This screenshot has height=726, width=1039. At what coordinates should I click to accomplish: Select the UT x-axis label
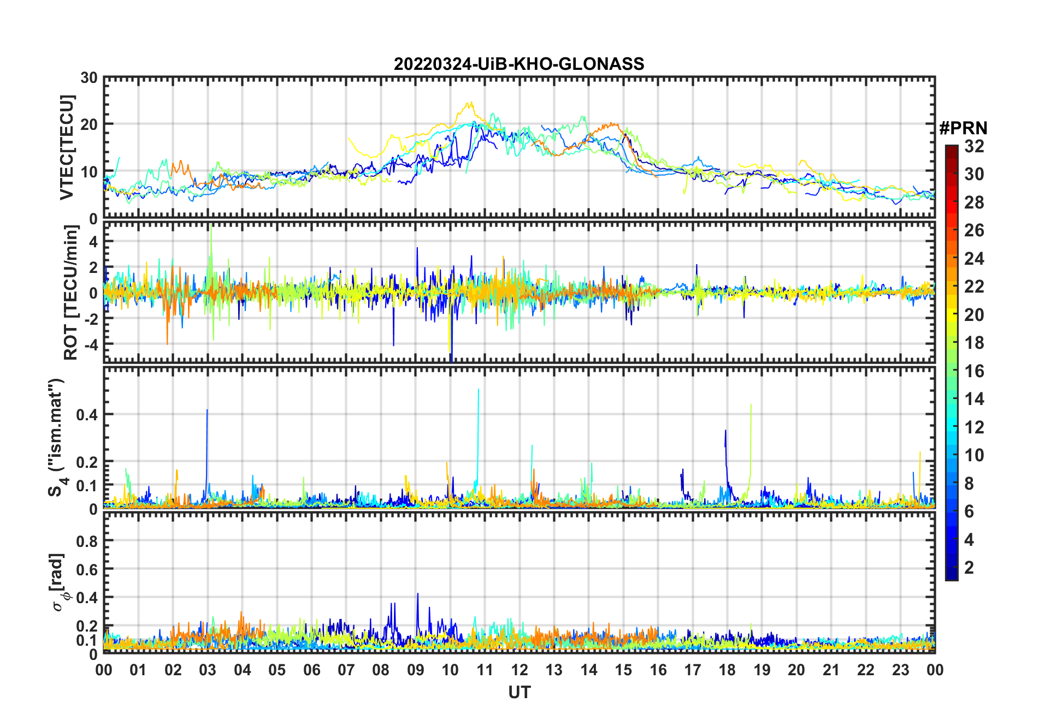(519, 692)
